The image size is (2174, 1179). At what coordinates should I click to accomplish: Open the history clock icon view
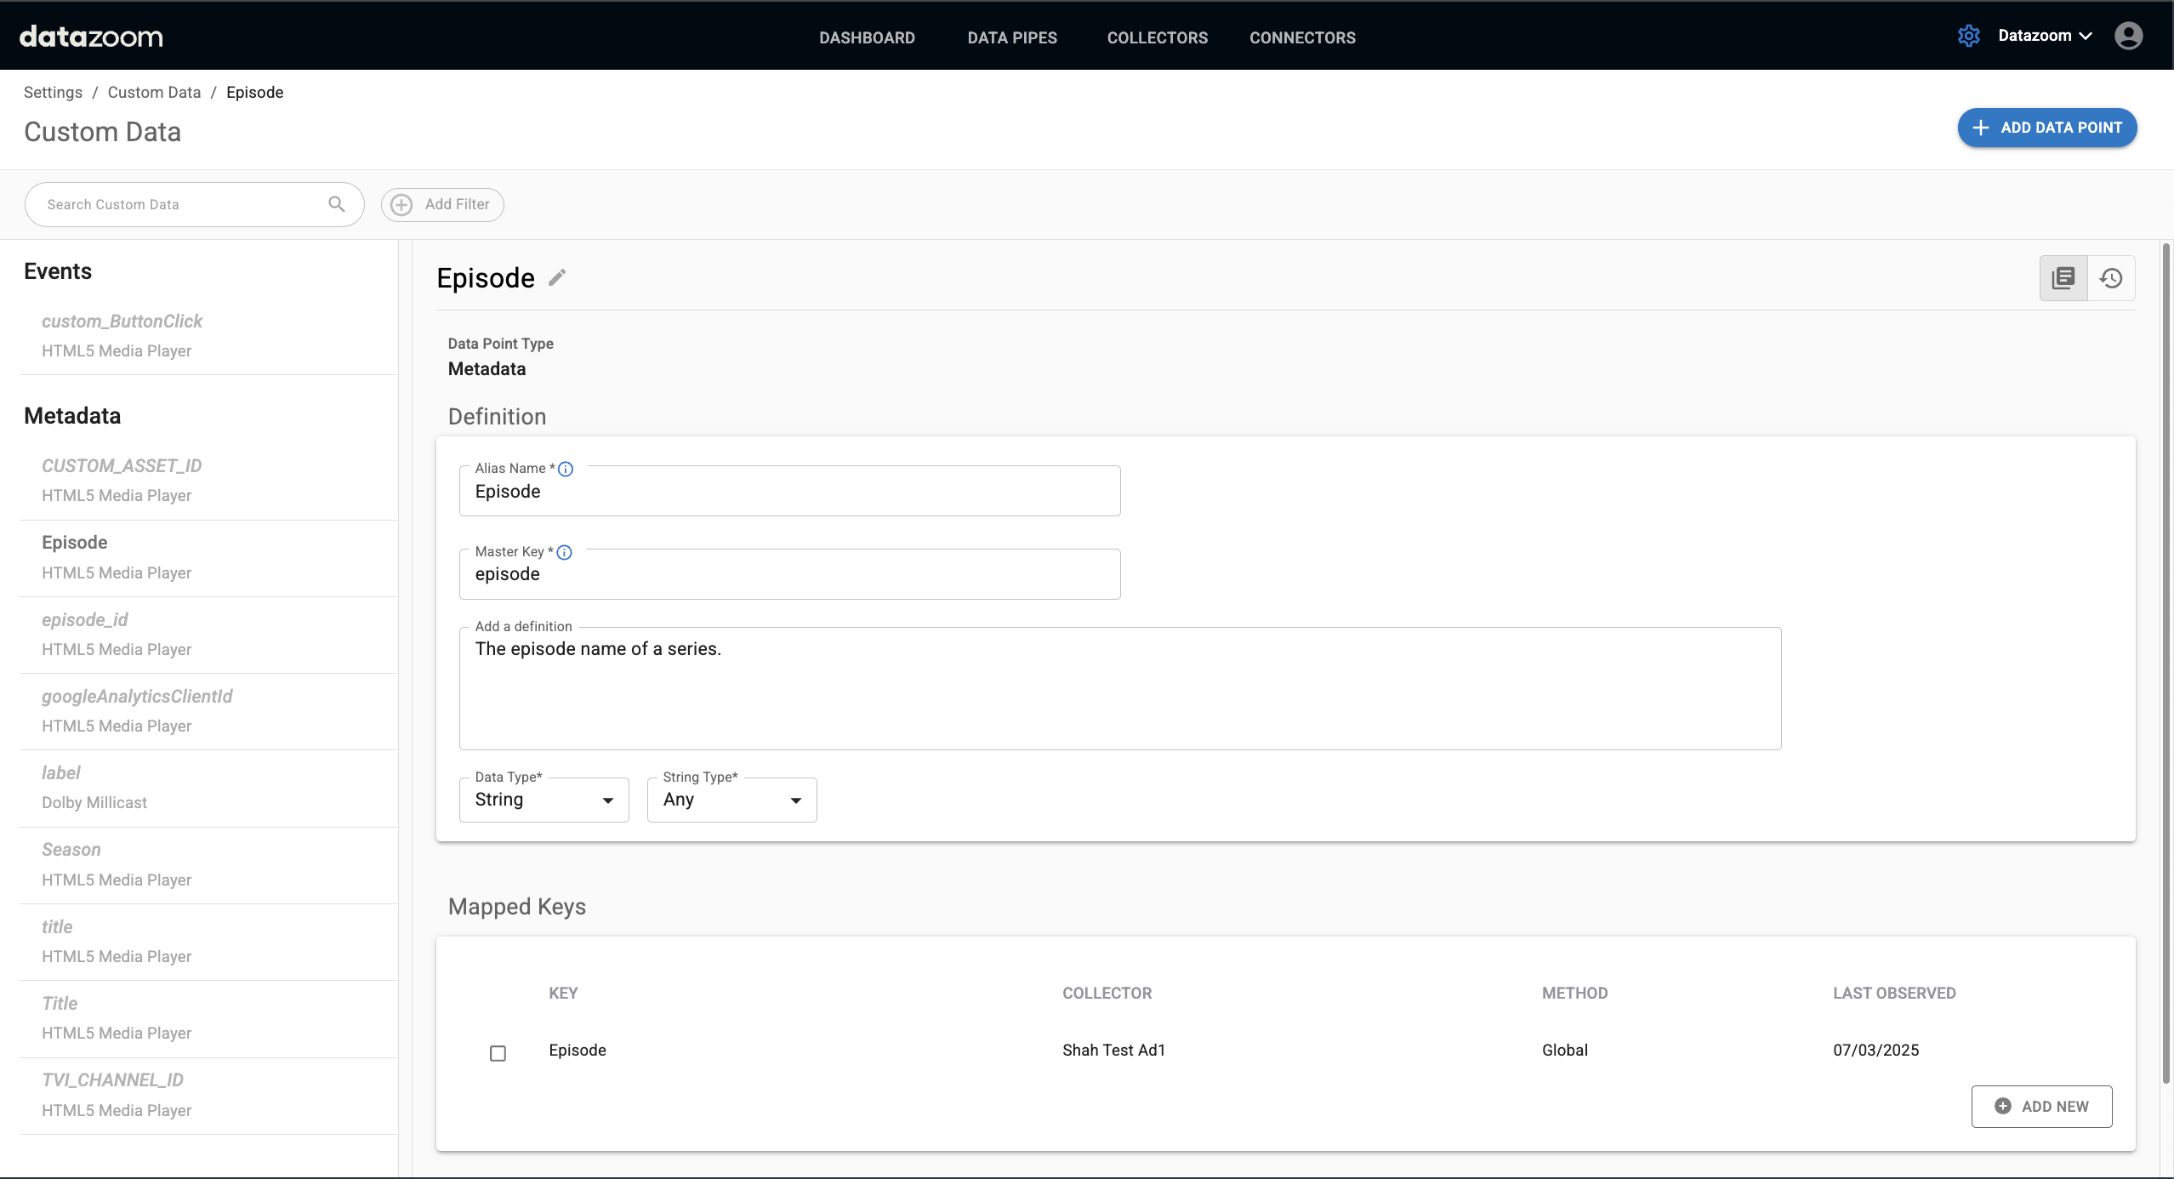(x=2111, y=278)
